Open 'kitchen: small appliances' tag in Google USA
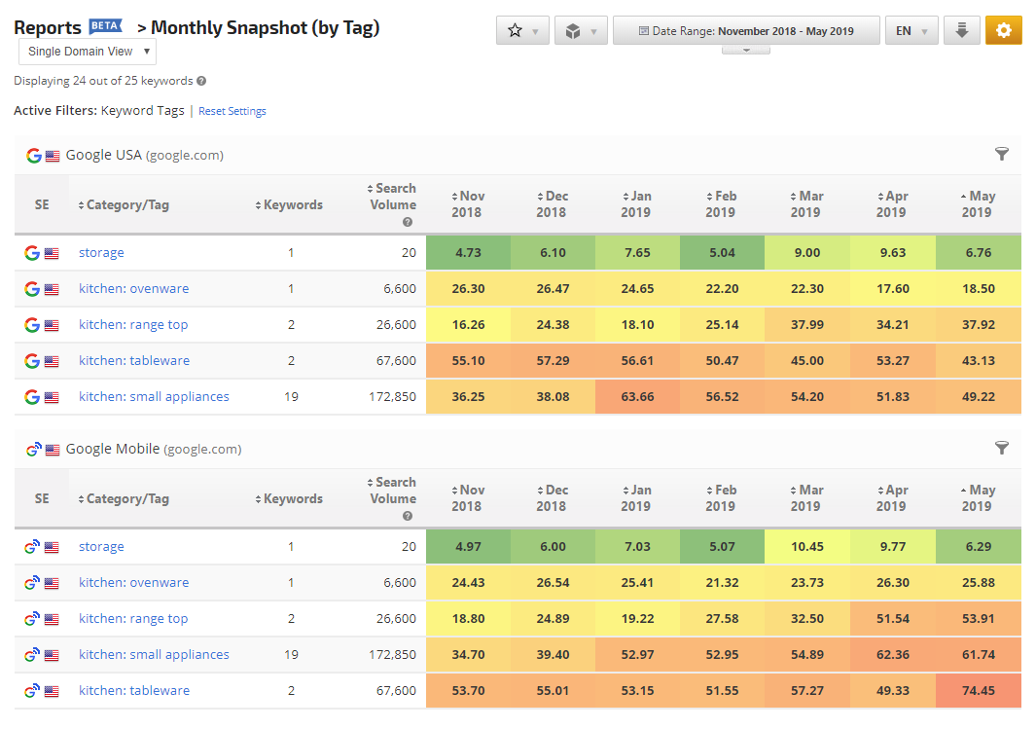The width and height of the screenshot is (1036, 729). tap(154, 397)
